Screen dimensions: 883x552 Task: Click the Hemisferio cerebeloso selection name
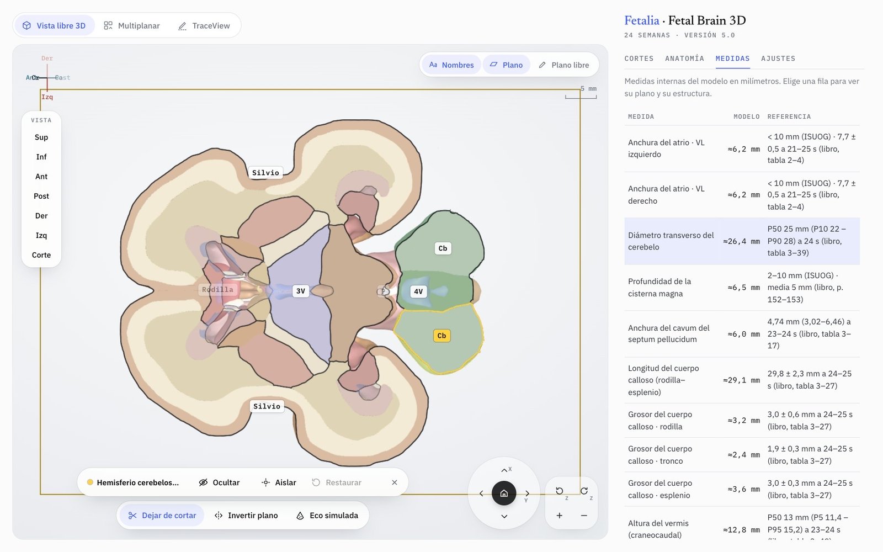tap(137, 482)
